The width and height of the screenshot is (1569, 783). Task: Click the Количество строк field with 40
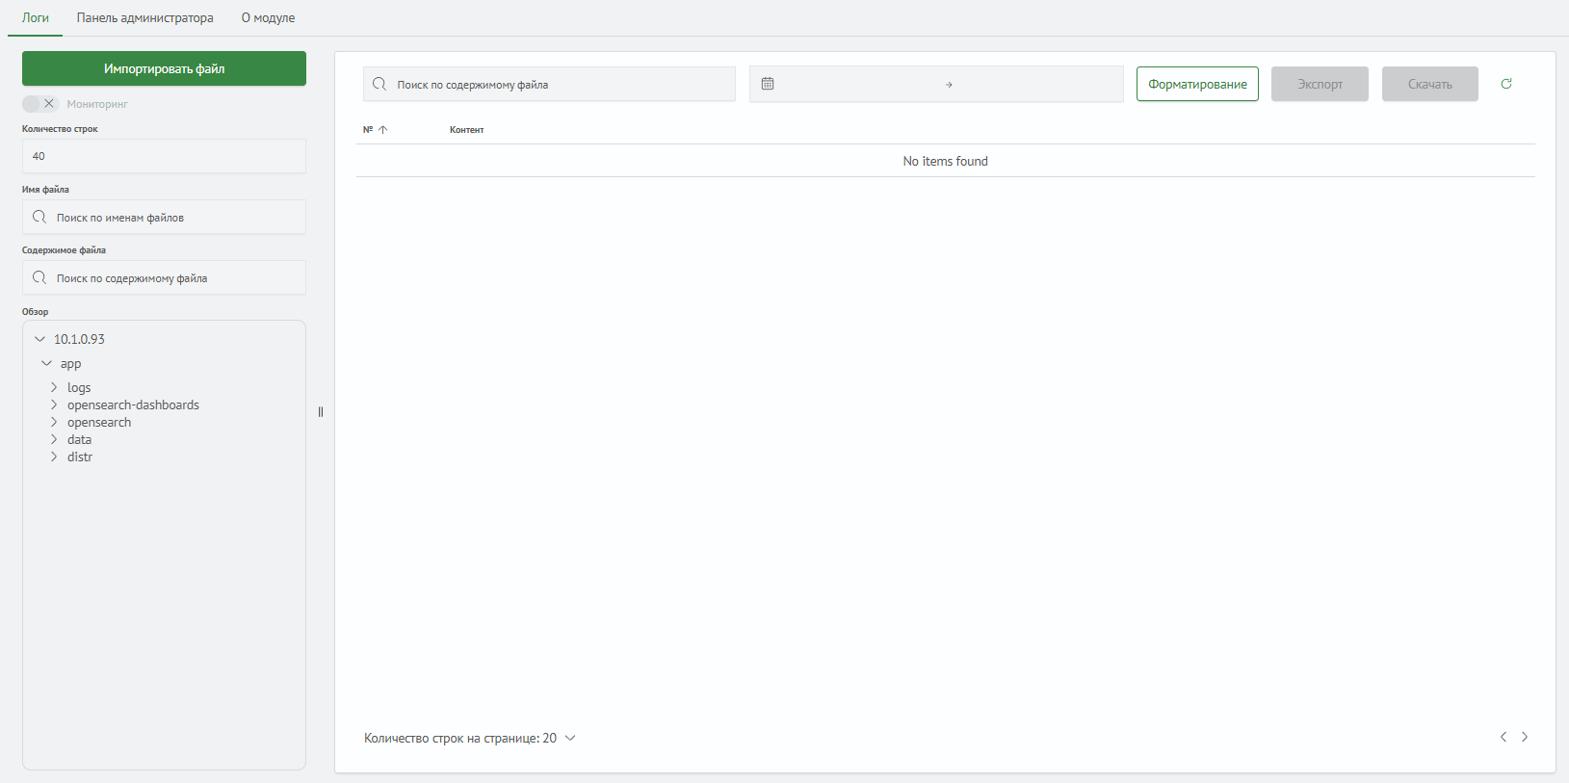(x=164, y=156)
